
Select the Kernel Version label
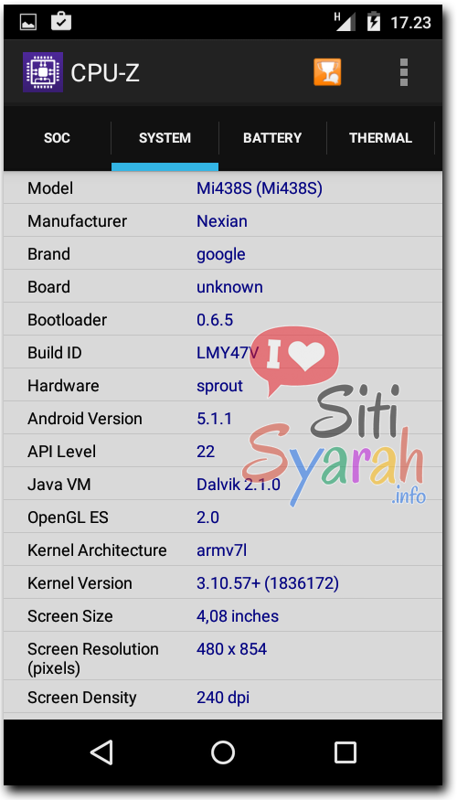click(x=80, y=583)
